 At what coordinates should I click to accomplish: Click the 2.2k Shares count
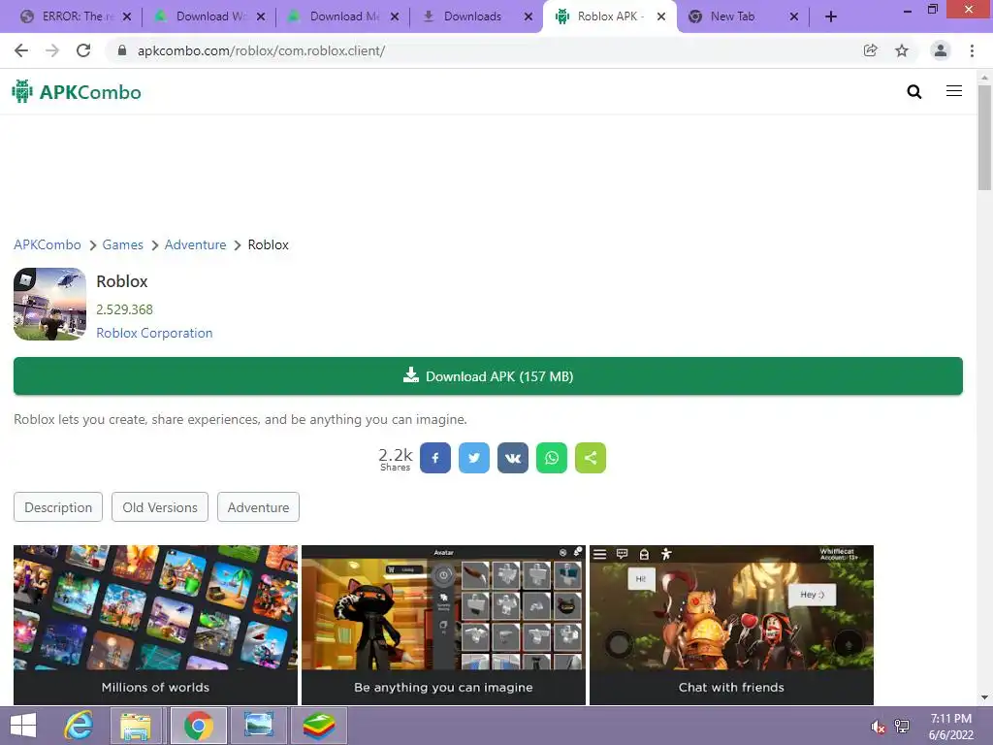pyautogui.click(x=396, y=459)
